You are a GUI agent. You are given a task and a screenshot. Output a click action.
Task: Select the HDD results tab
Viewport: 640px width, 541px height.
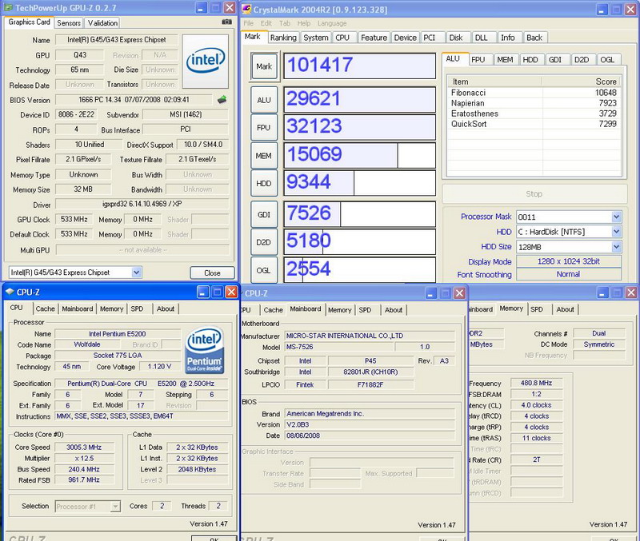point(530,59)
